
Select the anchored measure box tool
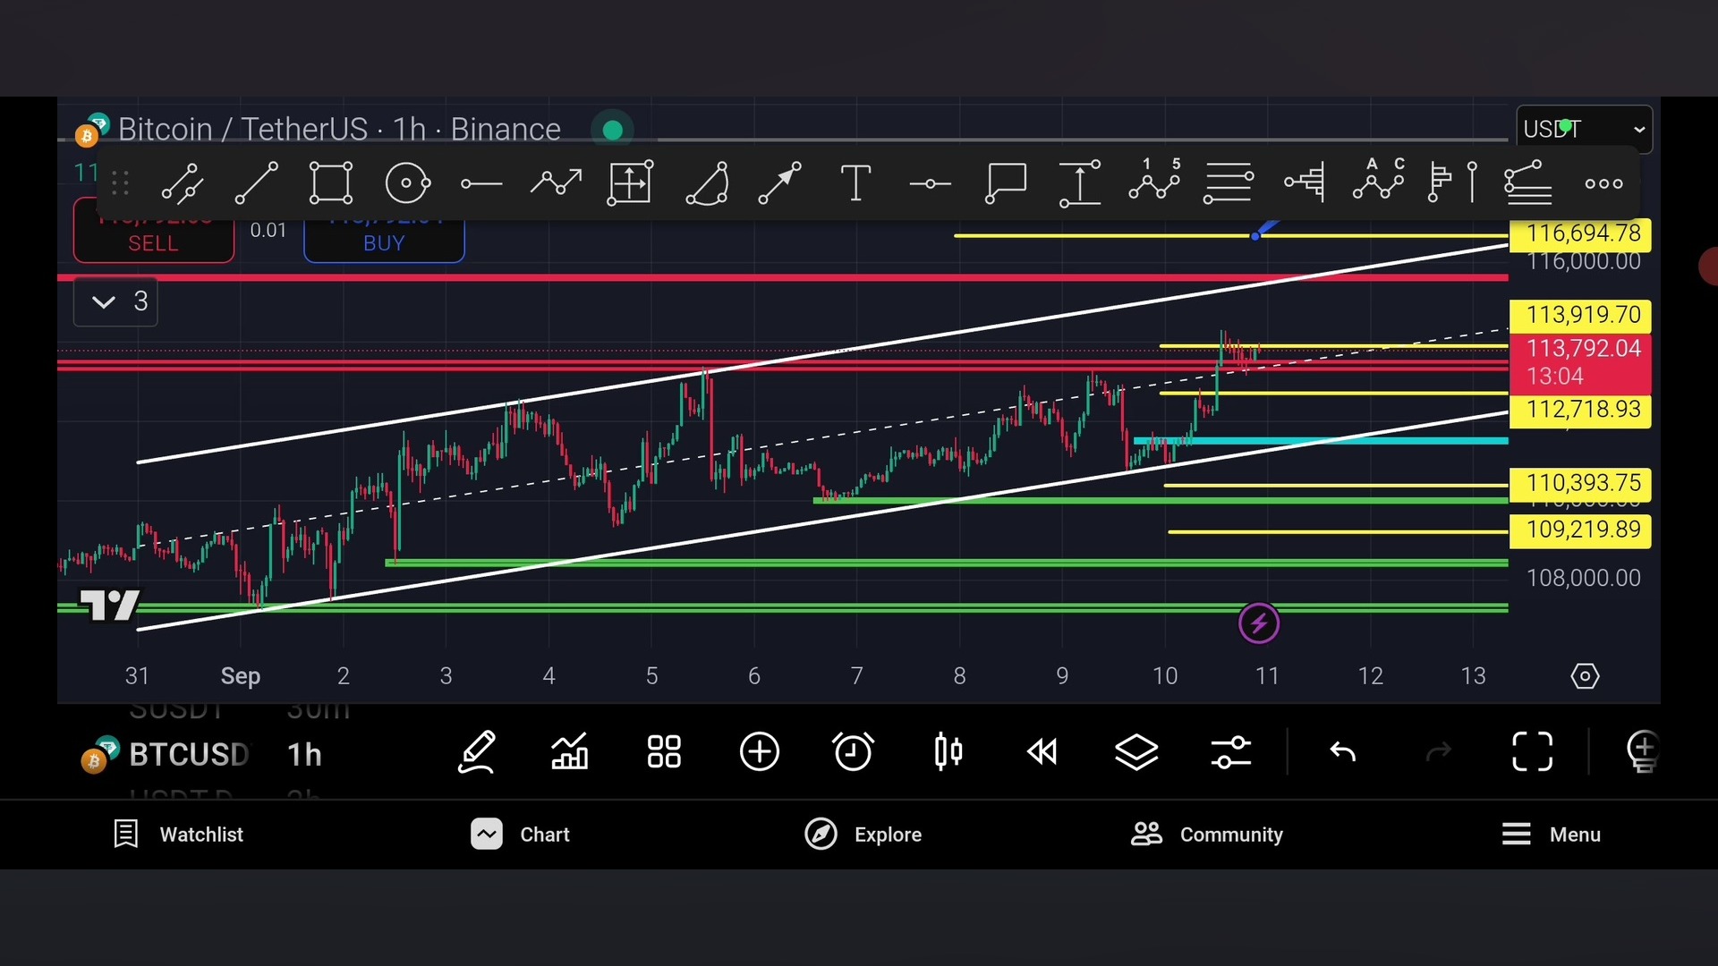(x=631, y=183)
